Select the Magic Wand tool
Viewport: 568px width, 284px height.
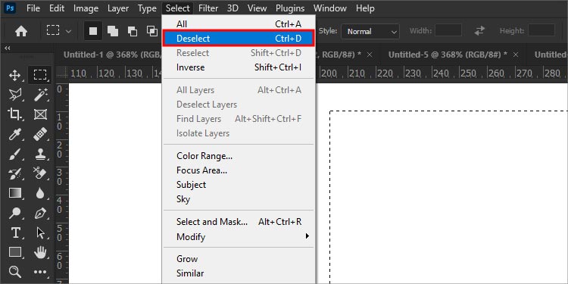(40, 95)
